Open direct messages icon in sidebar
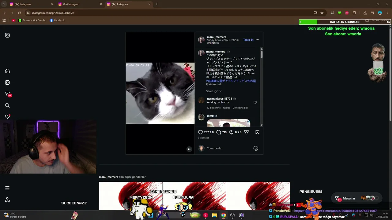392x220 pixels. click(x=8, y=94)
